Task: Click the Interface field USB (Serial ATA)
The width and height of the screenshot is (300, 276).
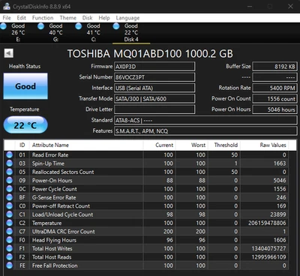Action: (154, 88)
